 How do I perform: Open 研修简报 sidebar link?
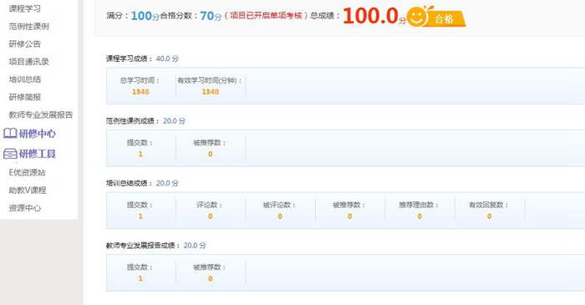coord(24,97)
